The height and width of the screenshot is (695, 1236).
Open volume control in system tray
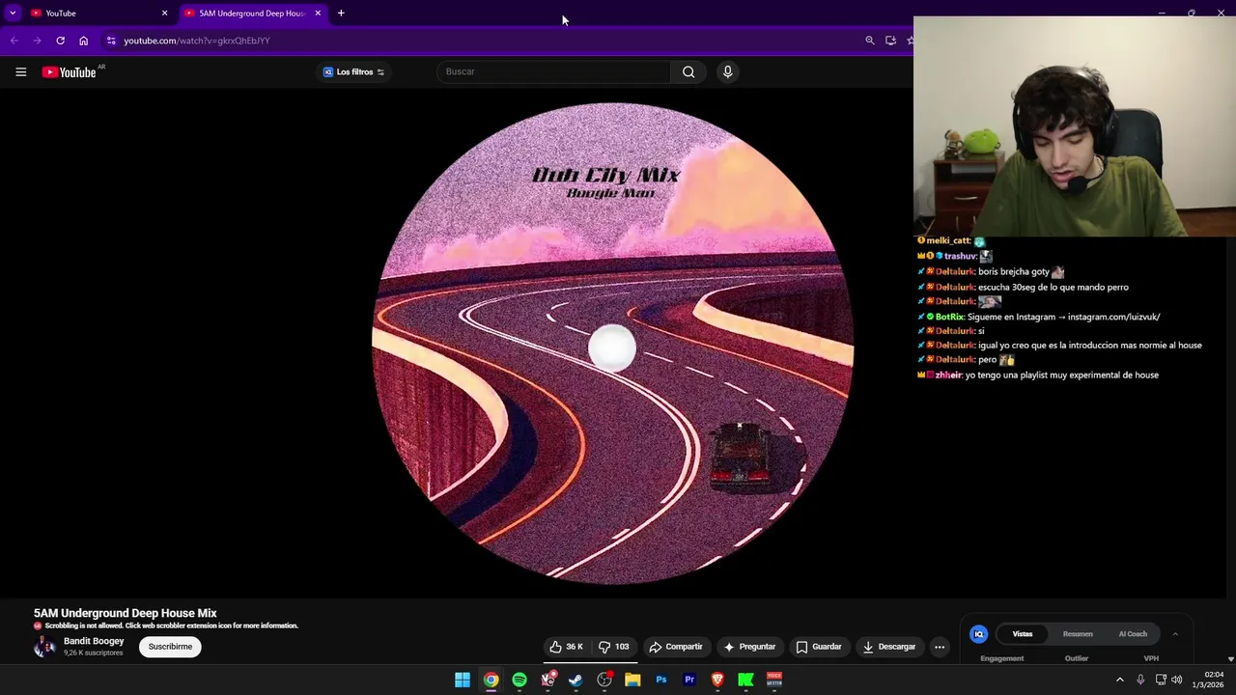coord(1176,680)
